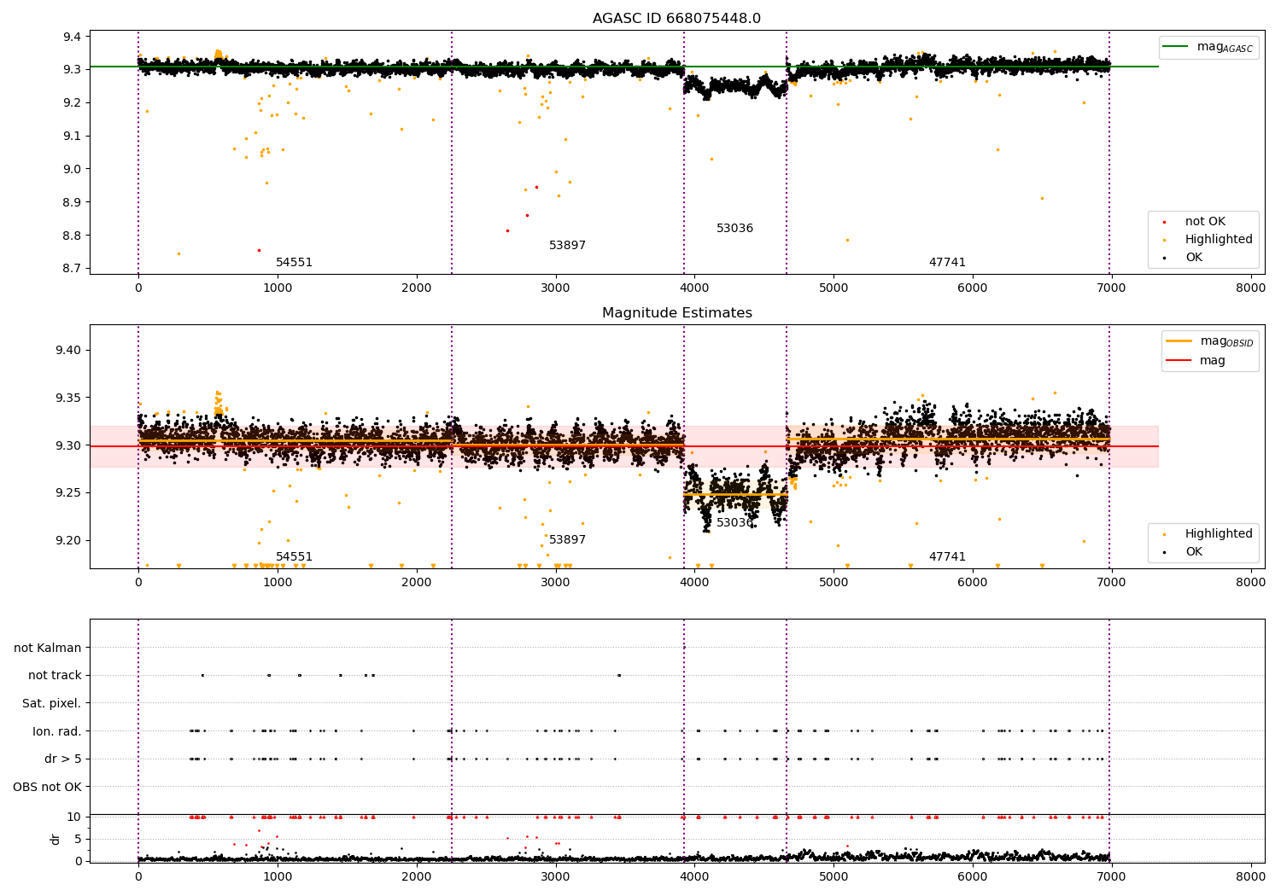Click obsid label 54551 in the Magnitude Estimates plot
This screenshot has height=896, width=1281.
tap(294, 557)
